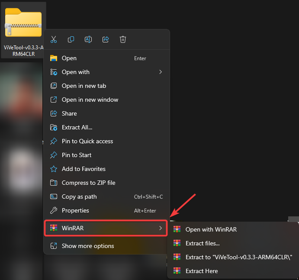Viewport: 299px width, 280px height.
Task: Click the Open with list icon
Action: [x=54, y=72]
